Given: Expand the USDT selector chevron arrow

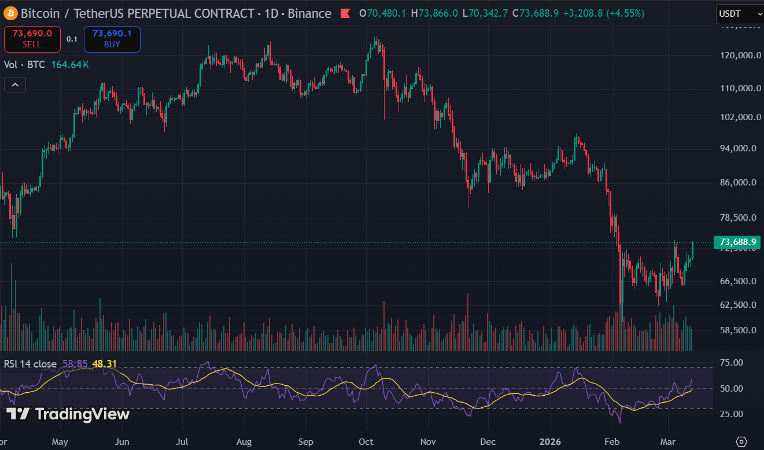Looking at the screenshot, I should point(759,13).
